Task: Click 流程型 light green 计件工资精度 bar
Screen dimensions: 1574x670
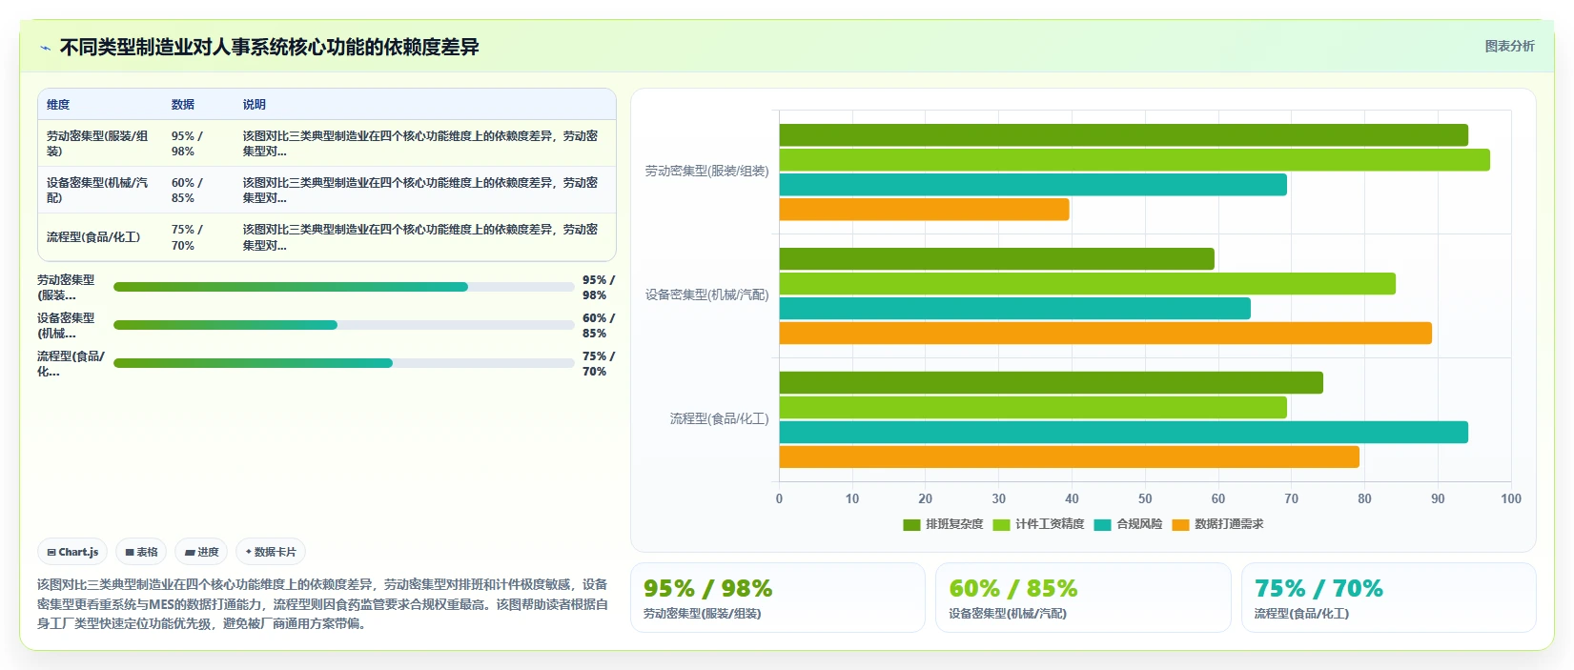Action: click(1032, 408)
